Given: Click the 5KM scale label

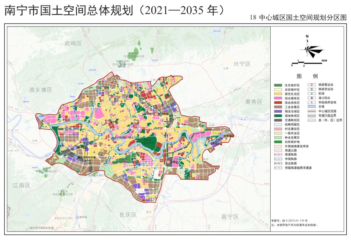Looking at the screenshot, I should coord(324,61).
